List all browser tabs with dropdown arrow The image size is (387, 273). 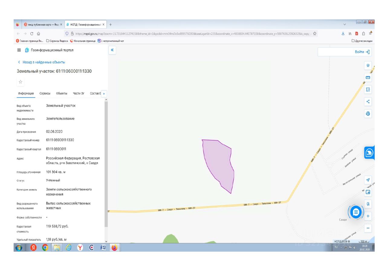[345, 24]
